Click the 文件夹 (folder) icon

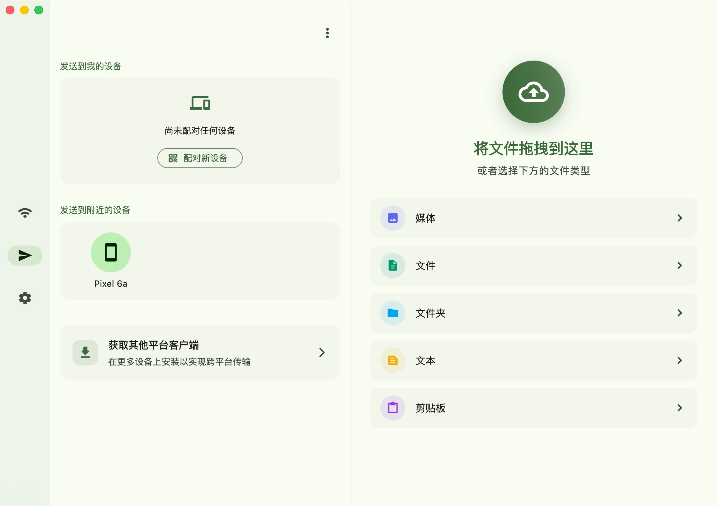[x=392, y=313]
